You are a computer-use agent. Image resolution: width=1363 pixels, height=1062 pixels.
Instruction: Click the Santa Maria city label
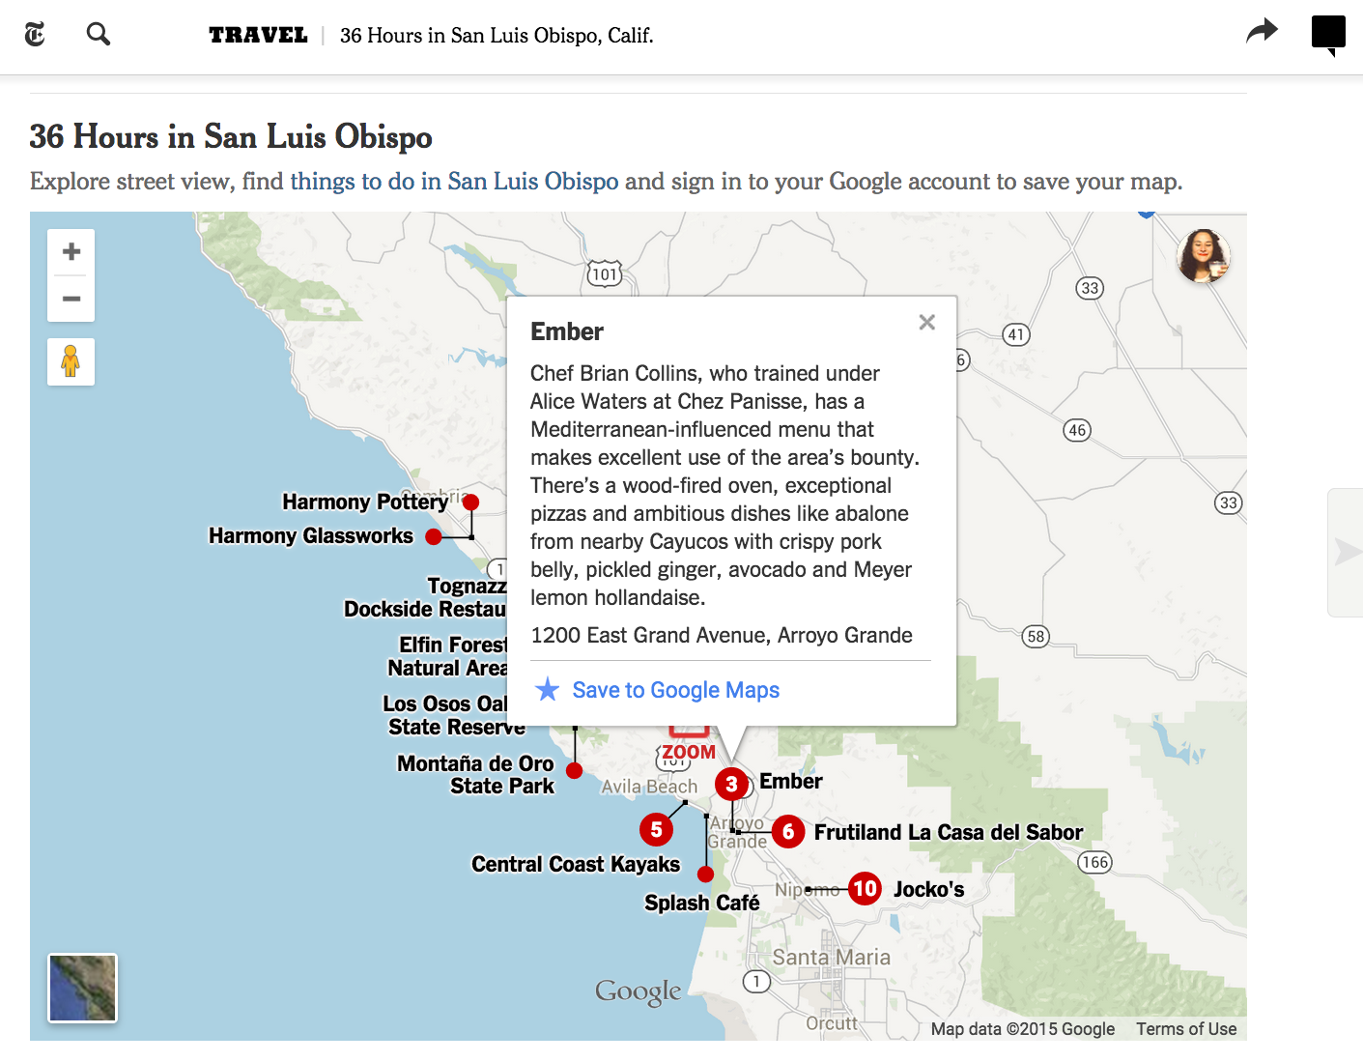point(832,957)
